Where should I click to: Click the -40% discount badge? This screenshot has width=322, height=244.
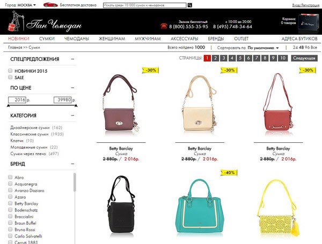pos(229,172)
